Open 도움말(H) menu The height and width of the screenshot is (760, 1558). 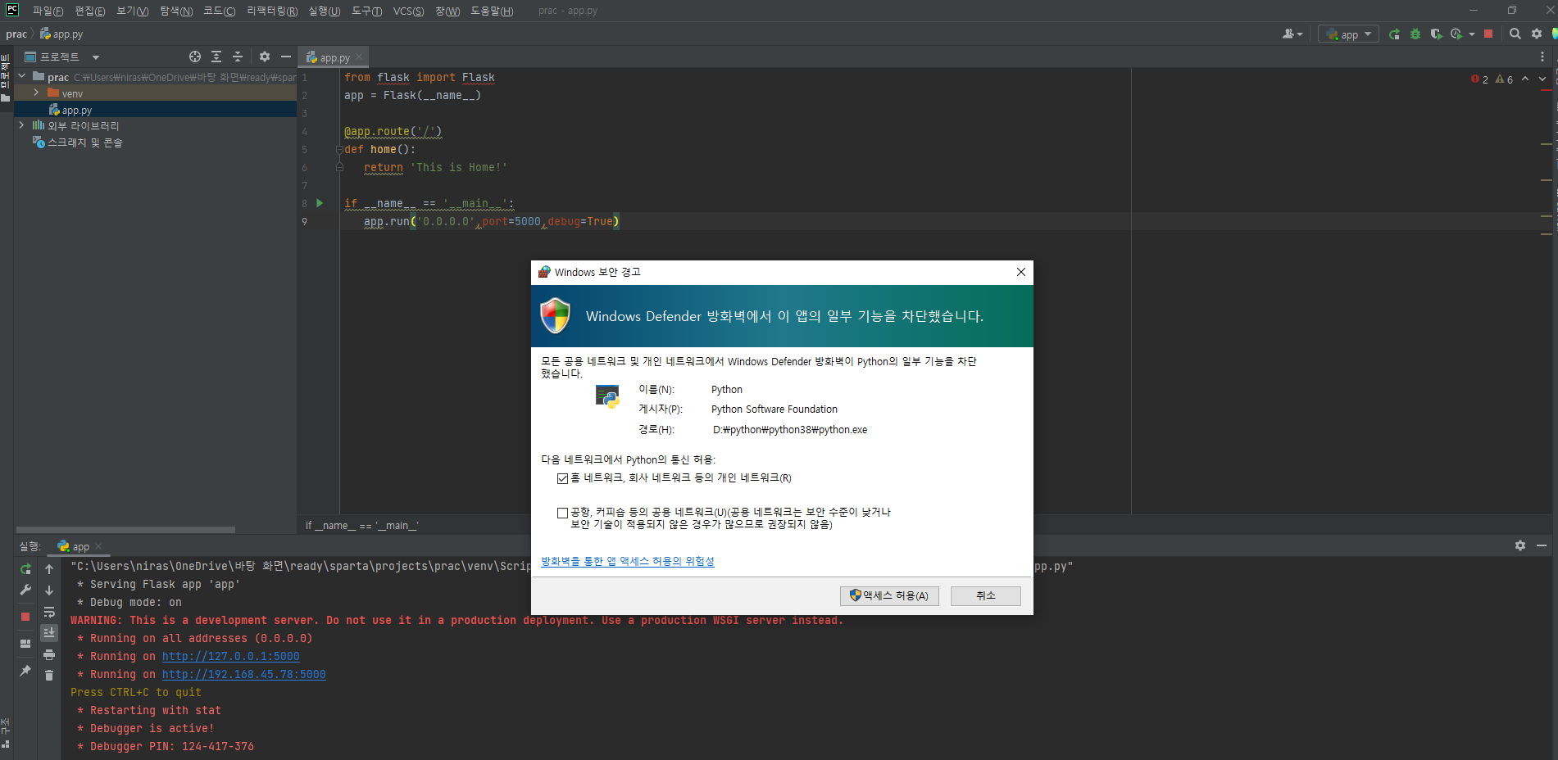pos(492,11)
